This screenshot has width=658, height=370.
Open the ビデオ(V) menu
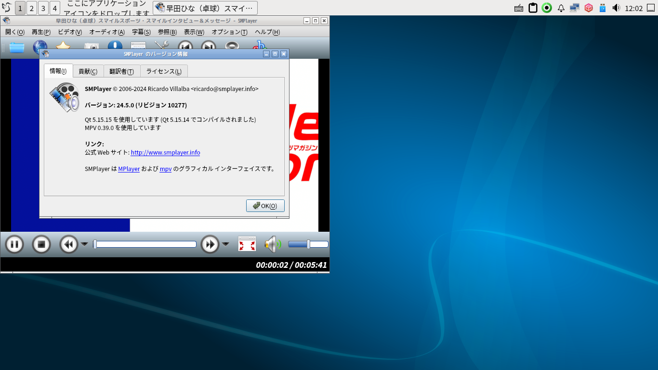[70, 32]
